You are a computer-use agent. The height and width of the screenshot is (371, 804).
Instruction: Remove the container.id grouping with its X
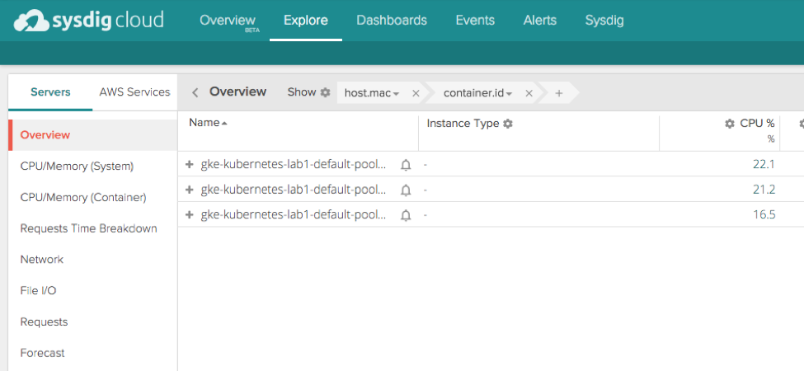pos(529,93)
